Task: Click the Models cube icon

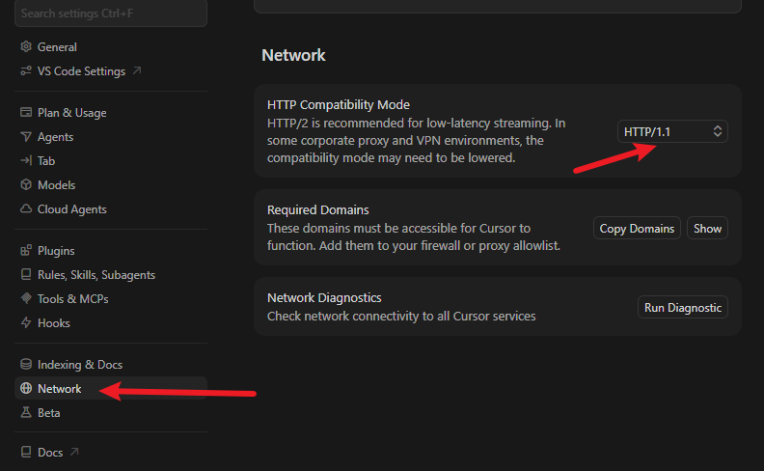Action: 26,184
